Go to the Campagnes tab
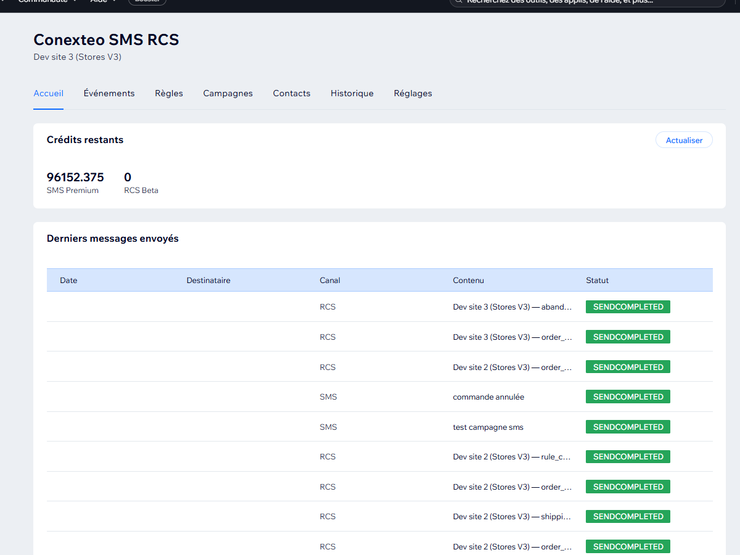 pos(228,94)
